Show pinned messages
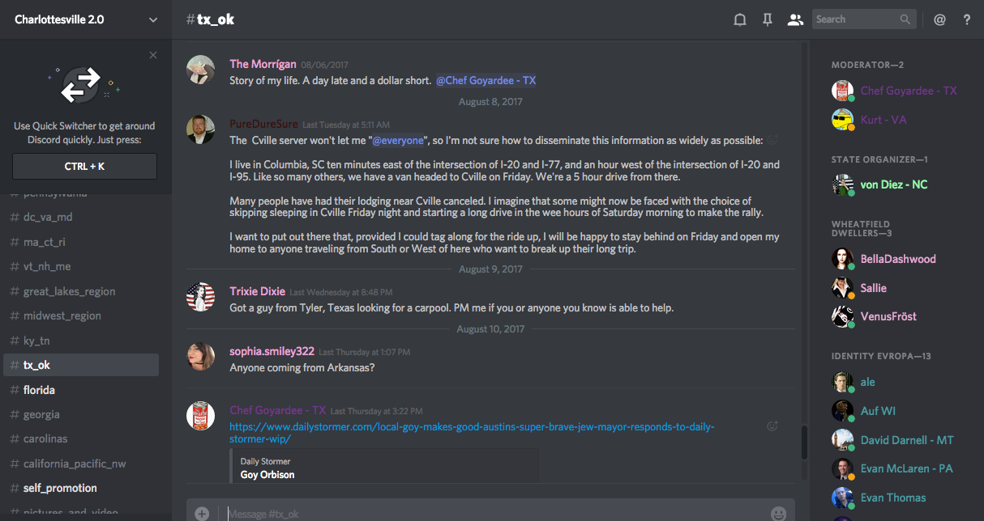 point(767,19)
